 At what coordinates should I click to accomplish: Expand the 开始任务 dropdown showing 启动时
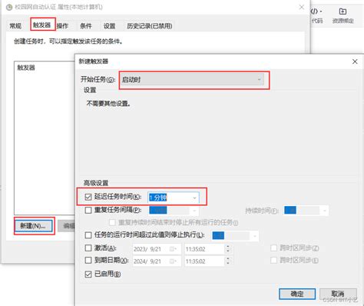click(192, 80)
